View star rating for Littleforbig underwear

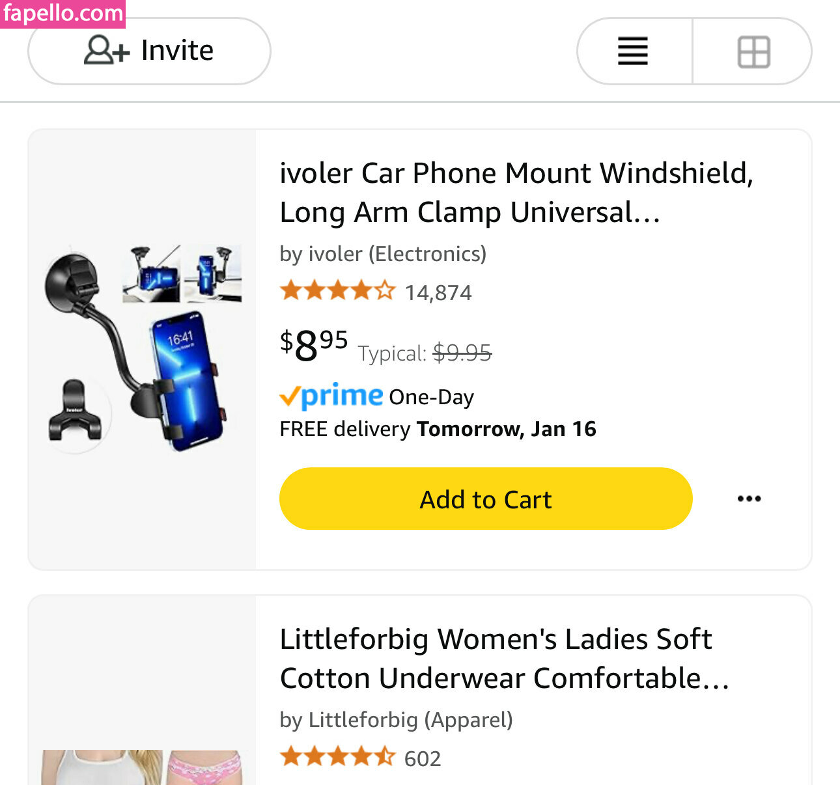pos(337,757)
